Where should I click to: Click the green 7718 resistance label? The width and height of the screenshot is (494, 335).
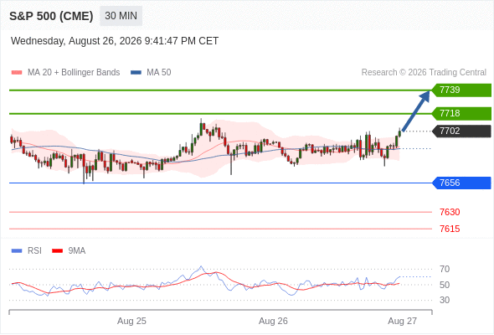click(461, 113)
